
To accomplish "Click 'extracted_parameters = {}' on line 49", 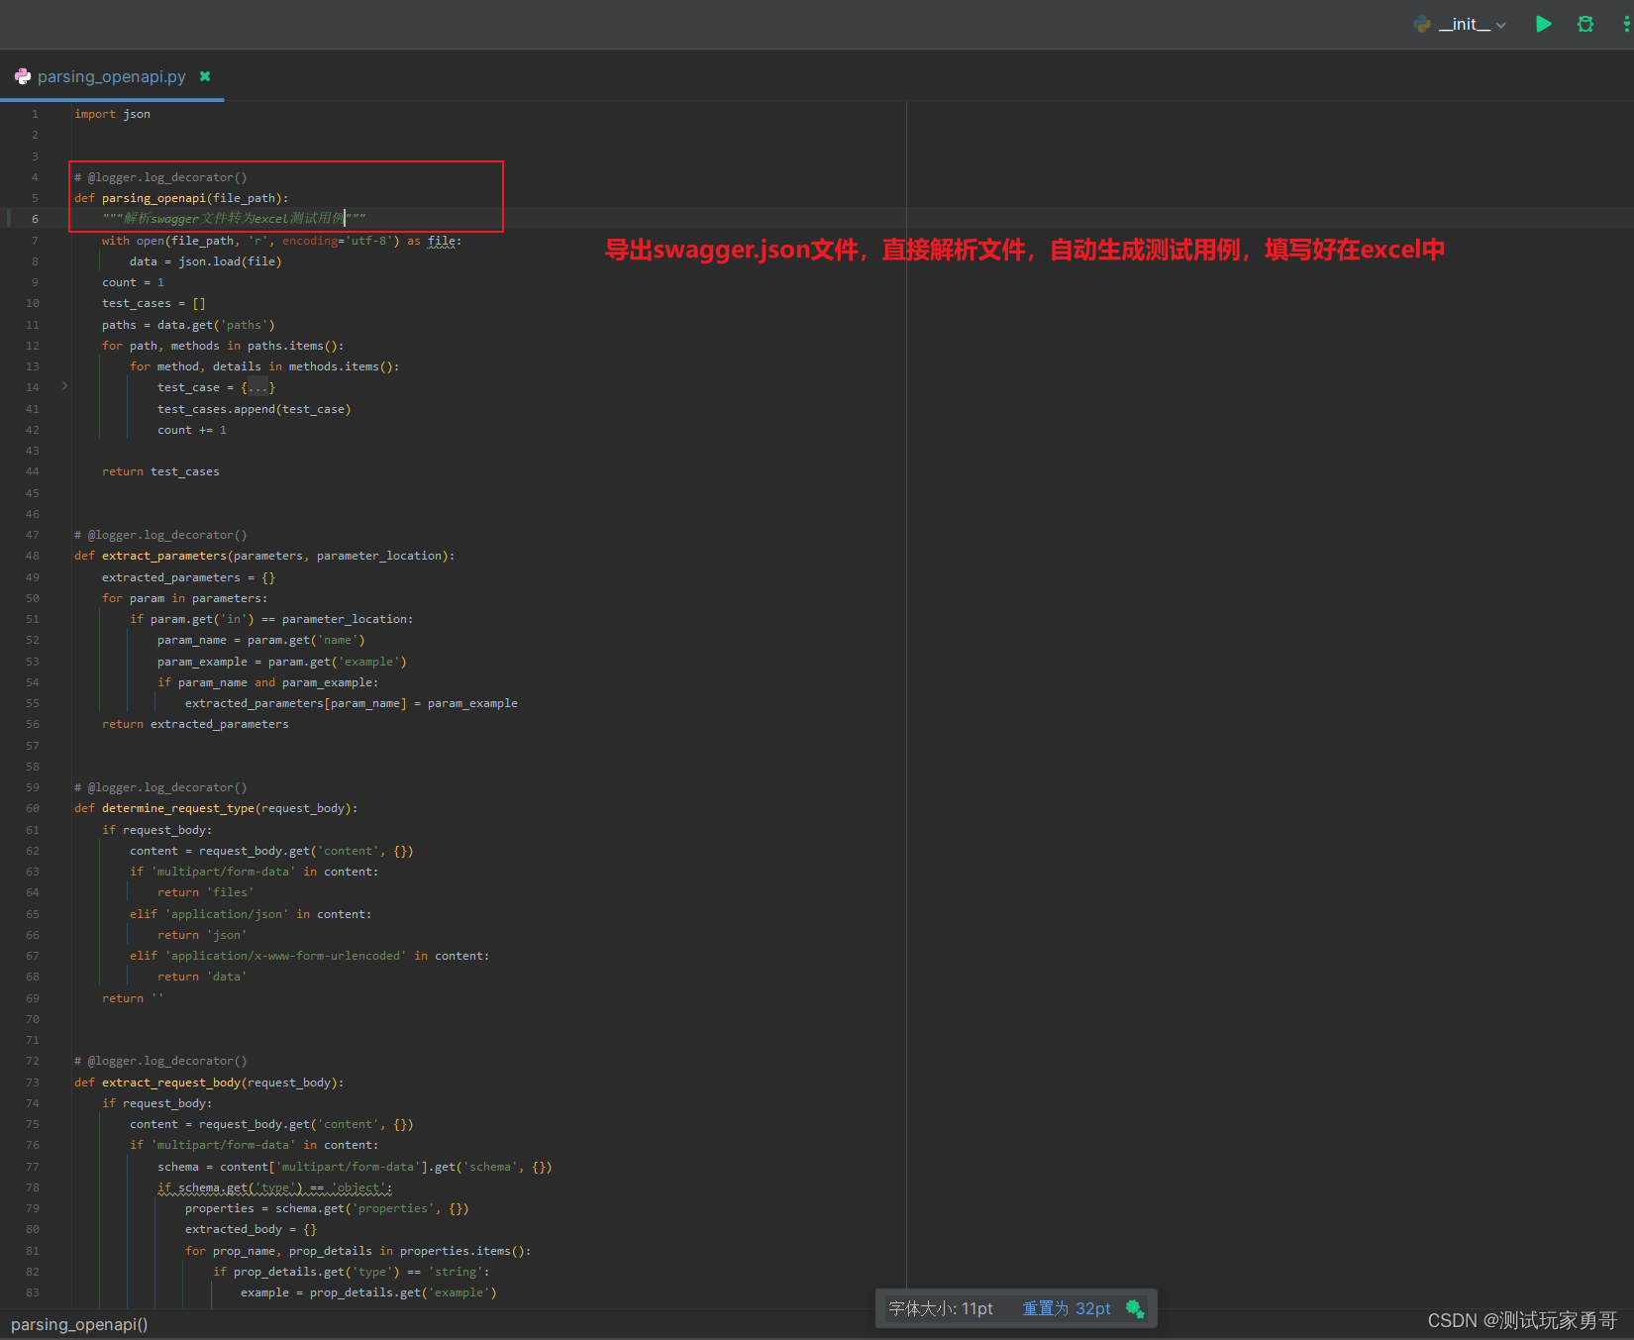I will coord(188,577).
